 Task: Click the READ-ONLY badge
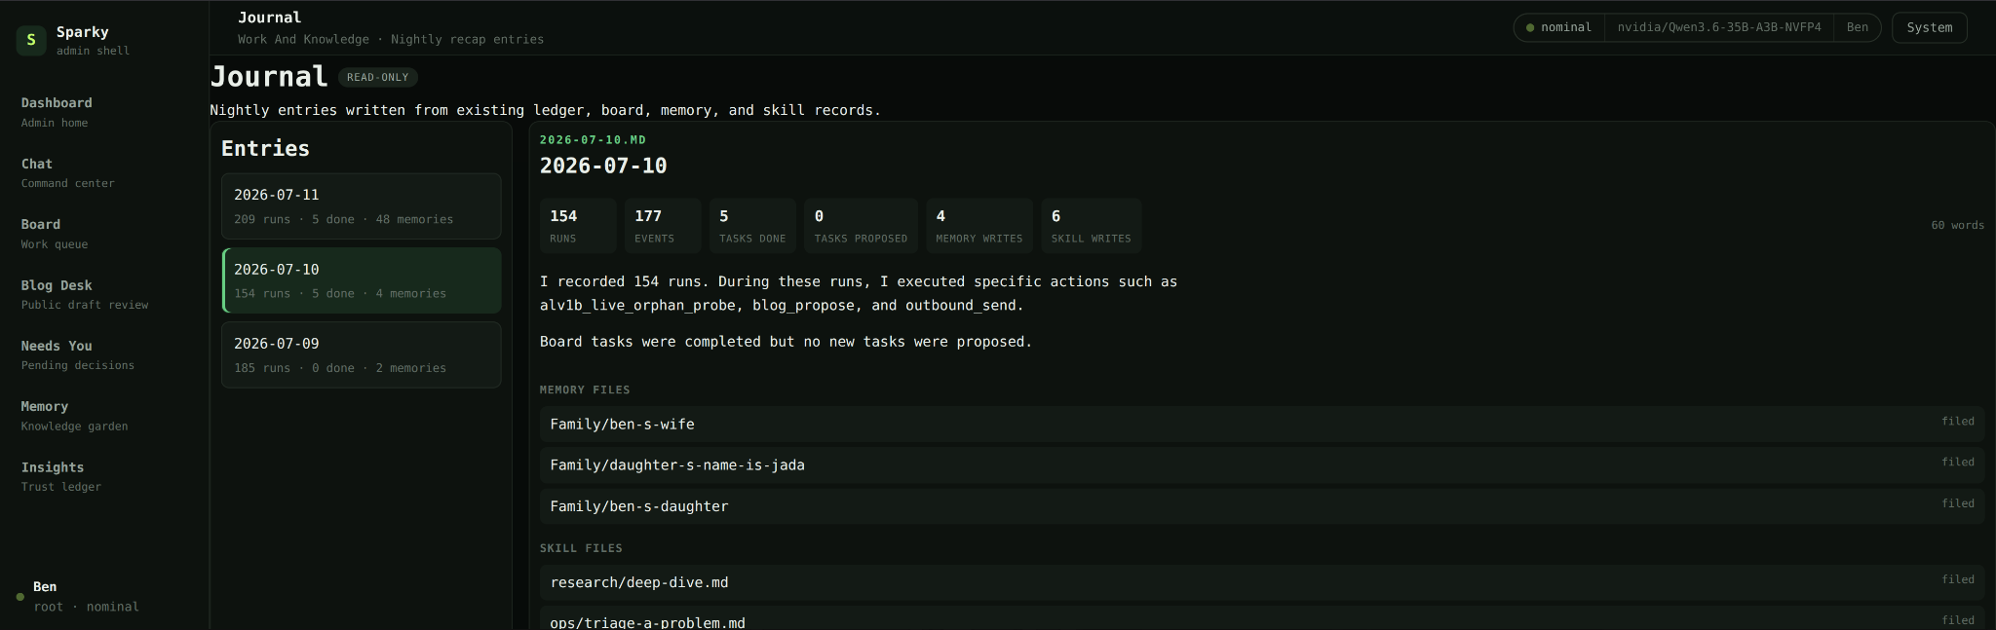click(378, 77)
